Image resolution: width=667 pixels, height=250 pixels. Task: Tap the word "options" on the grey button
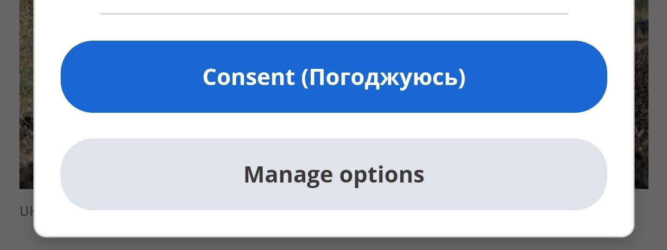pyautogui.click(x=382, y=175)
